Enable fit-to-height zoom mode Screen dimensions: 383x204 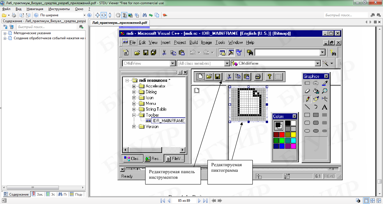tap(110, 15)
